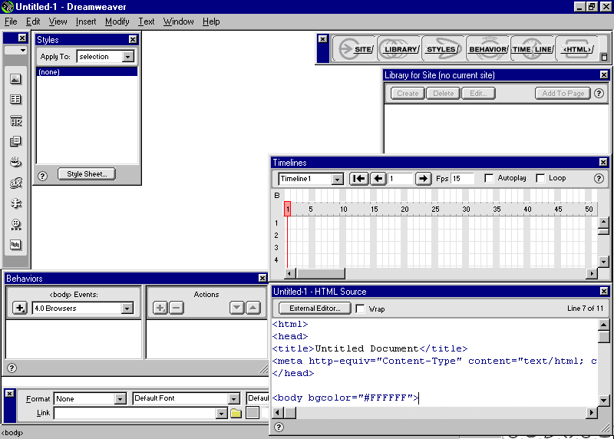
Task: Open the Modify menu
Action: click(117, 21)
